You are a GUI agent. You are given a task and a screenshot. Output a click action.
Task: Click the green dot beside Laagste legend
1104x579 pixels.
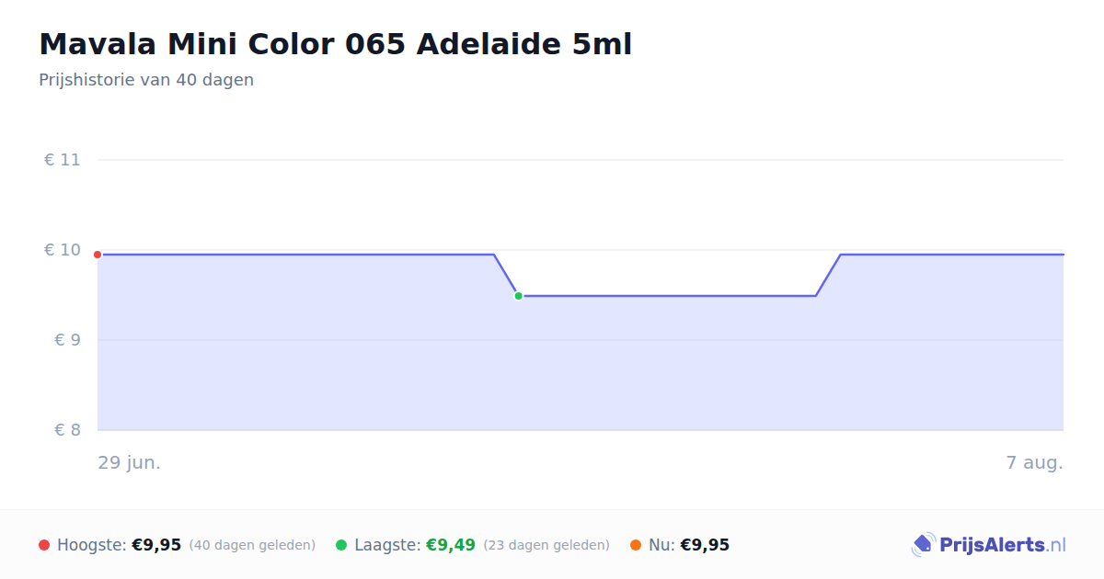(341, 545)
